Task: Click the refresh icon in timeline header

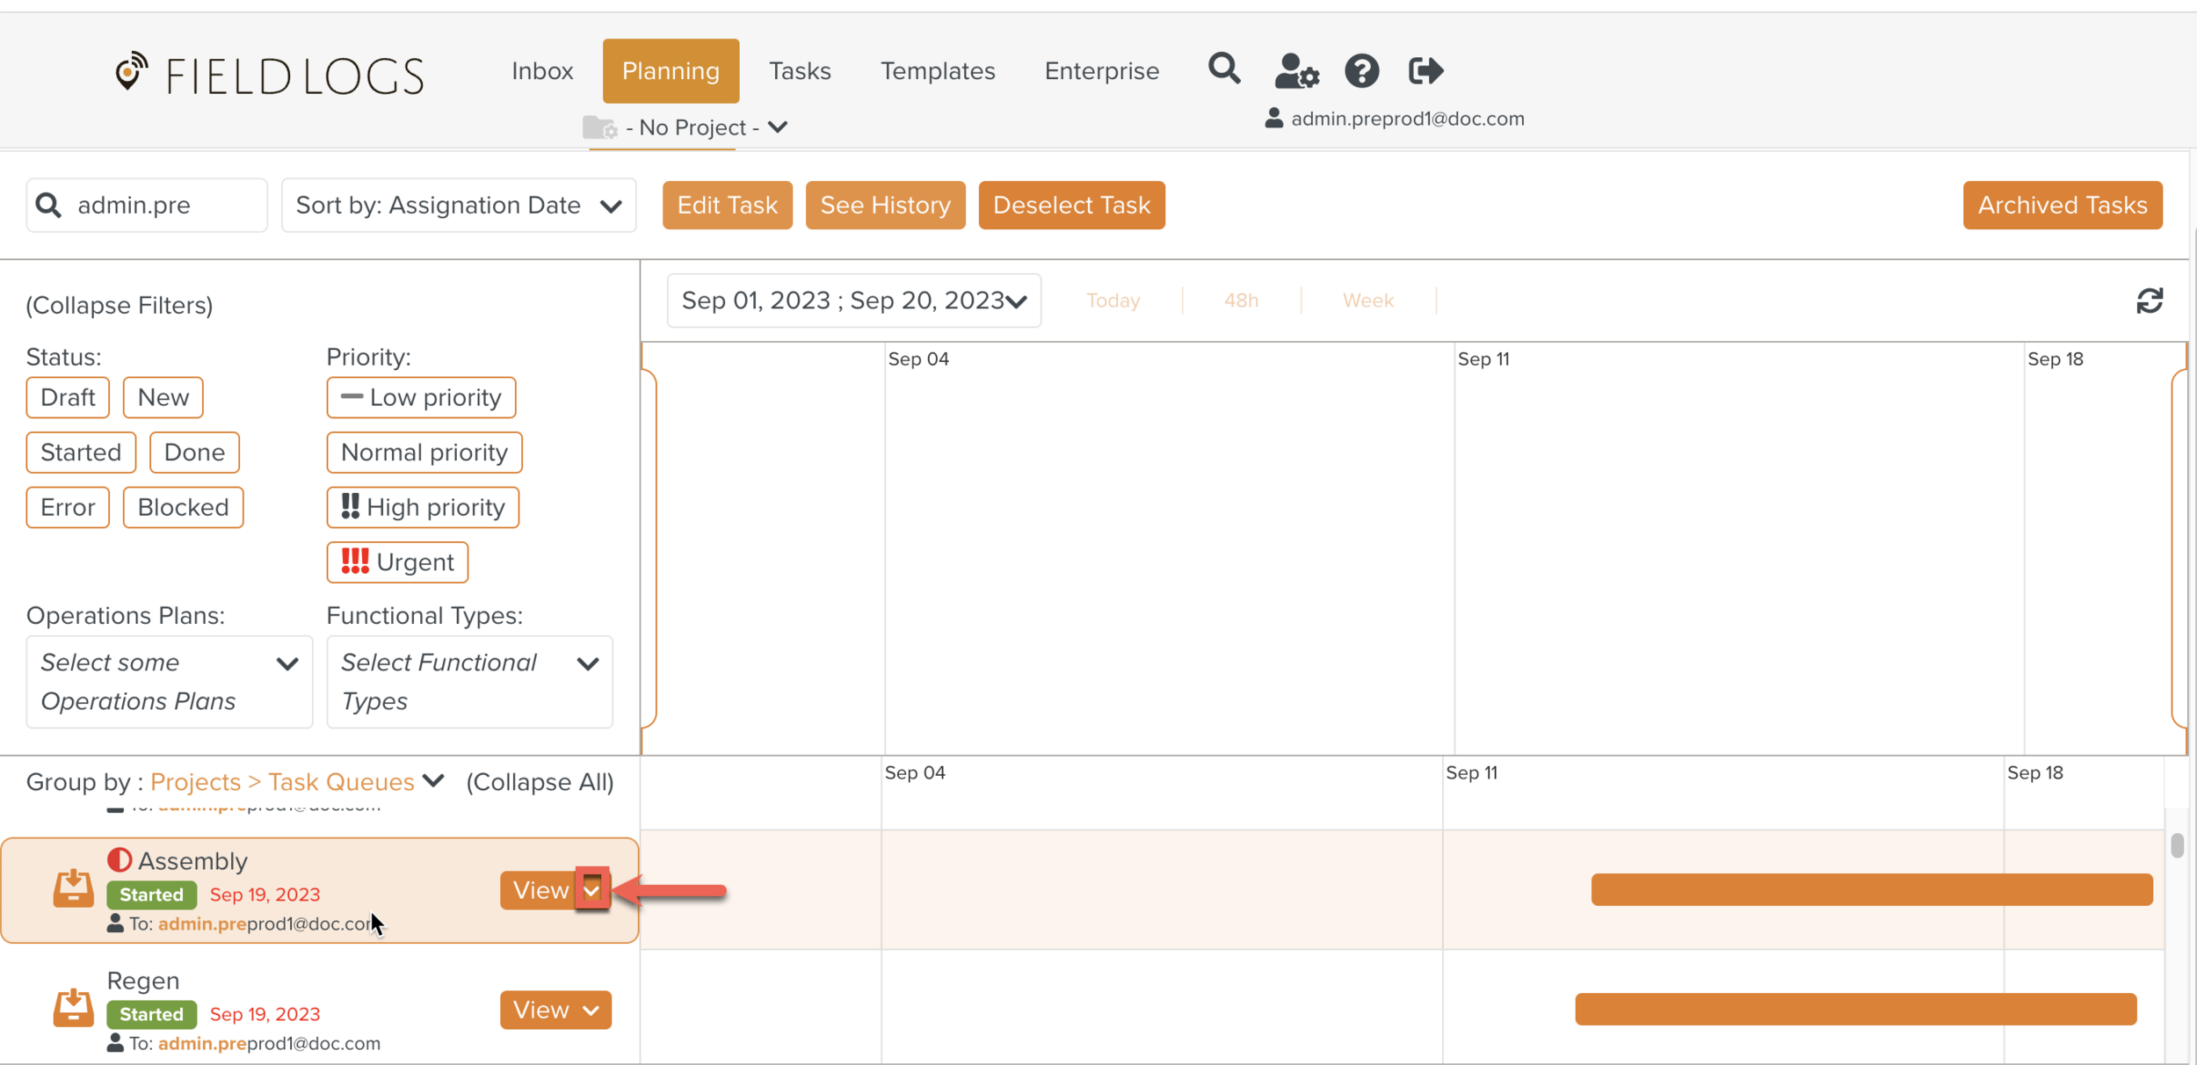Action: pos(2149,301)
